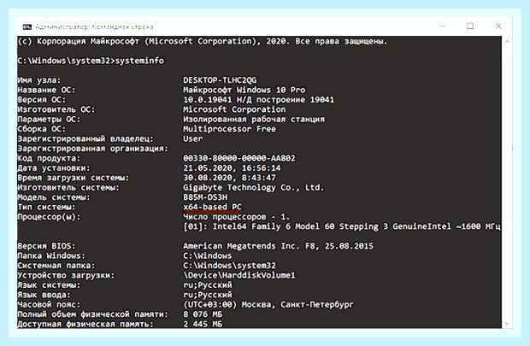This screenshot has height=346, width=530.
Task: Click the label Устройство загрузки:
Action: pos(67,275)
